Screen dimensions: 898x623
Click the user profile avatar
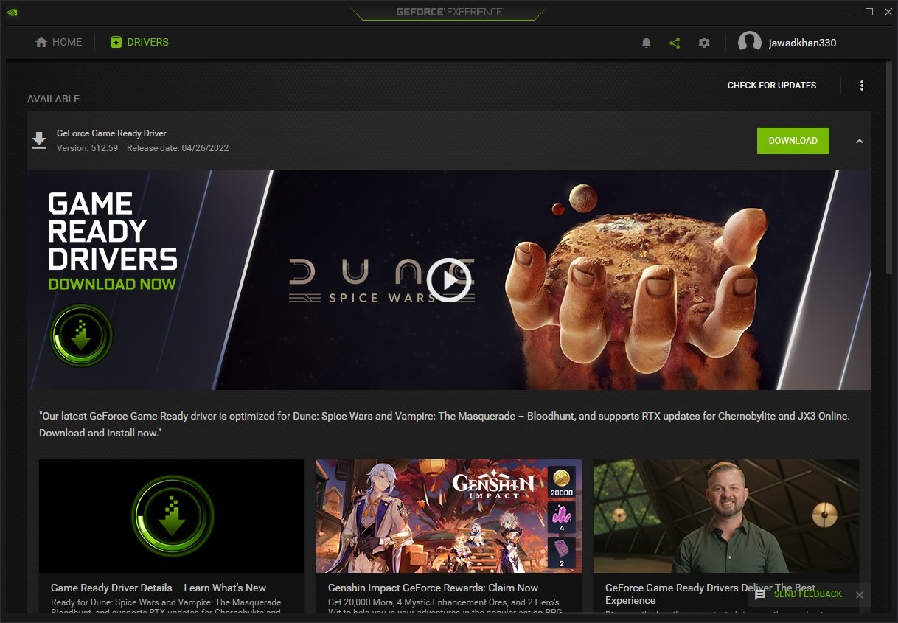coord(750,43)
